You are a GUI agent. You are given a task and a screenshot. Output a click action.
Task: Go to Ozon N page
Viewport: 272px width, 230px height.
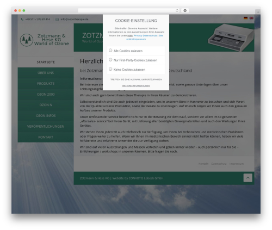point(46,105)
